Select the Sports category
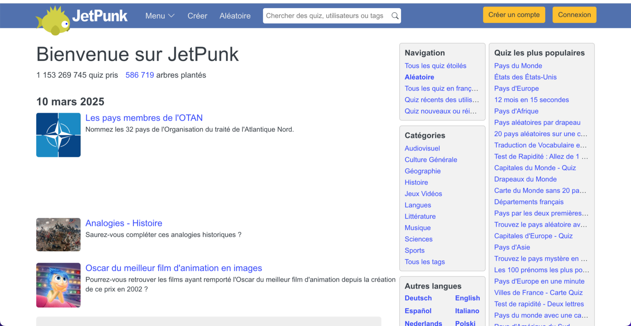 click(x=415, y=250)
